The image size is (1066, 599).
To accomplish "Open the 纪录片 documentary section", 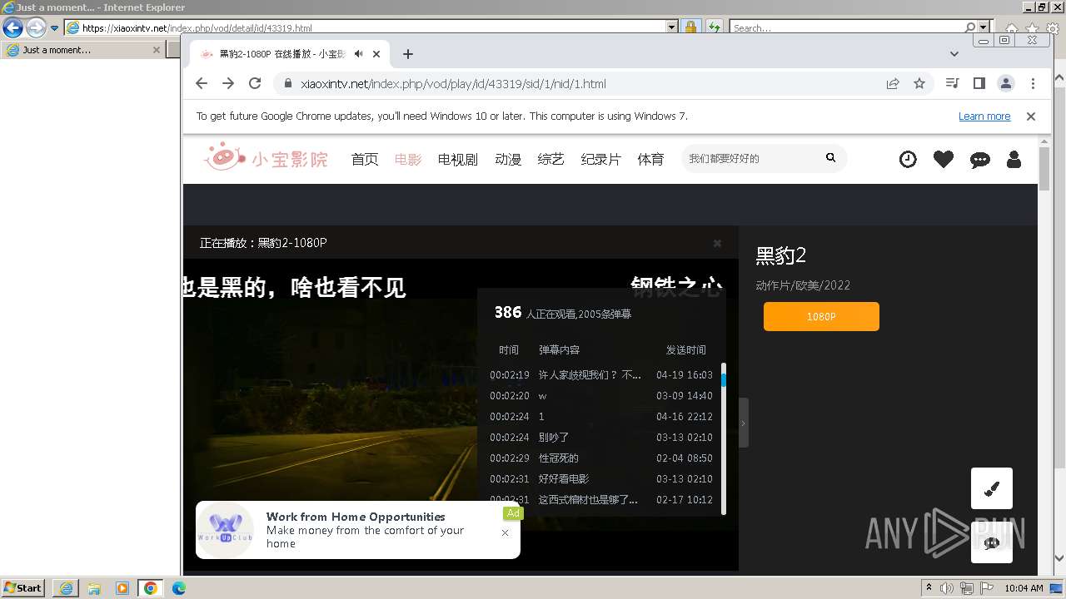I will pyautogui.click(x=601, y=159).
